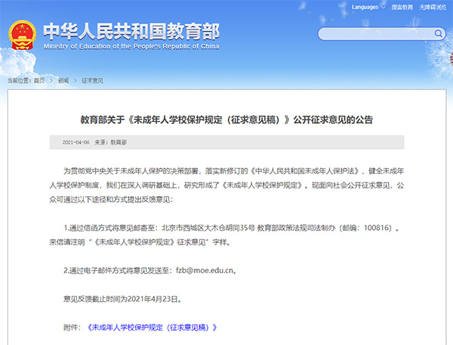Click the deadline text 2021年4月23日
The height and width of the screenshot is (345, 453).
pos(153,298)
